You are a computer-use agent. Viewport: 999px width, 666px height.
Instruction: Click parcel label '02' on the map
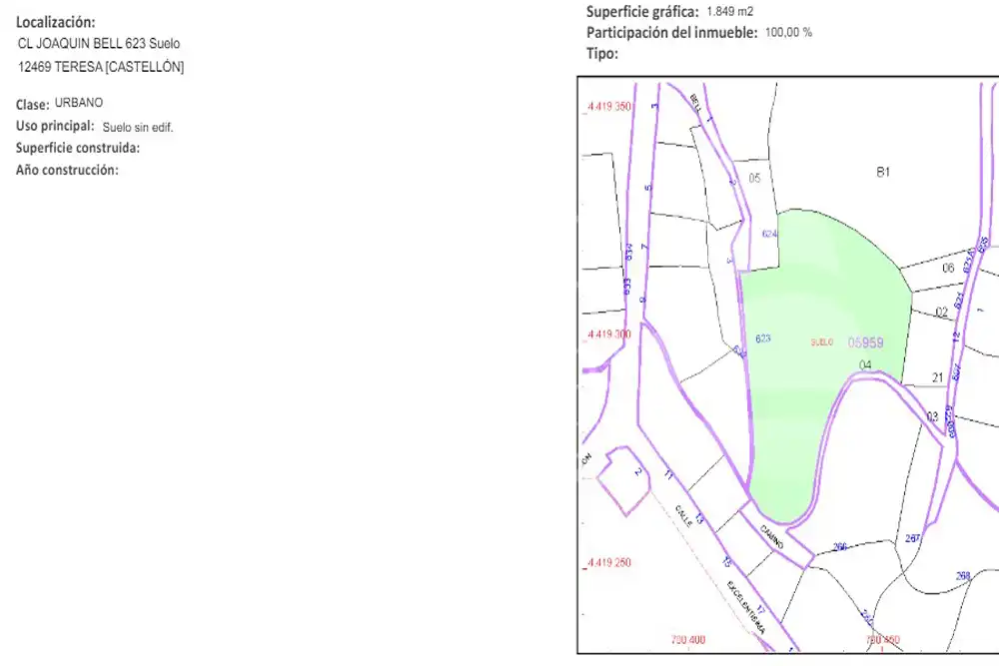point(942,312)
